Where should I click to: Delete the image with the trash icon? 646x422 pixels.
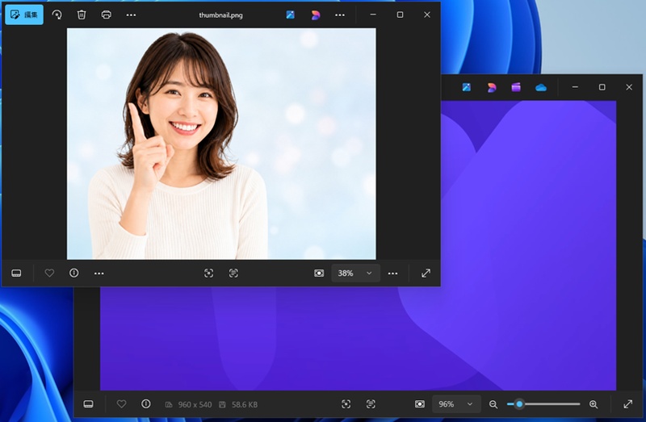pyautogui.click(x=82, y=15)
